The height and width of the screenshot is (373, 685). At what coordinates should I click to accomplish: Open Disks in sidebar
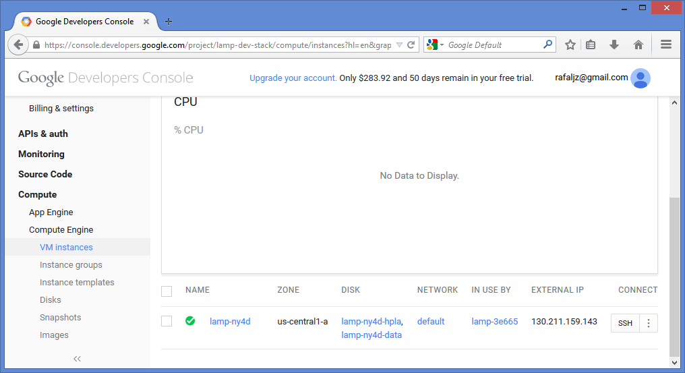(x=51, y=300)
